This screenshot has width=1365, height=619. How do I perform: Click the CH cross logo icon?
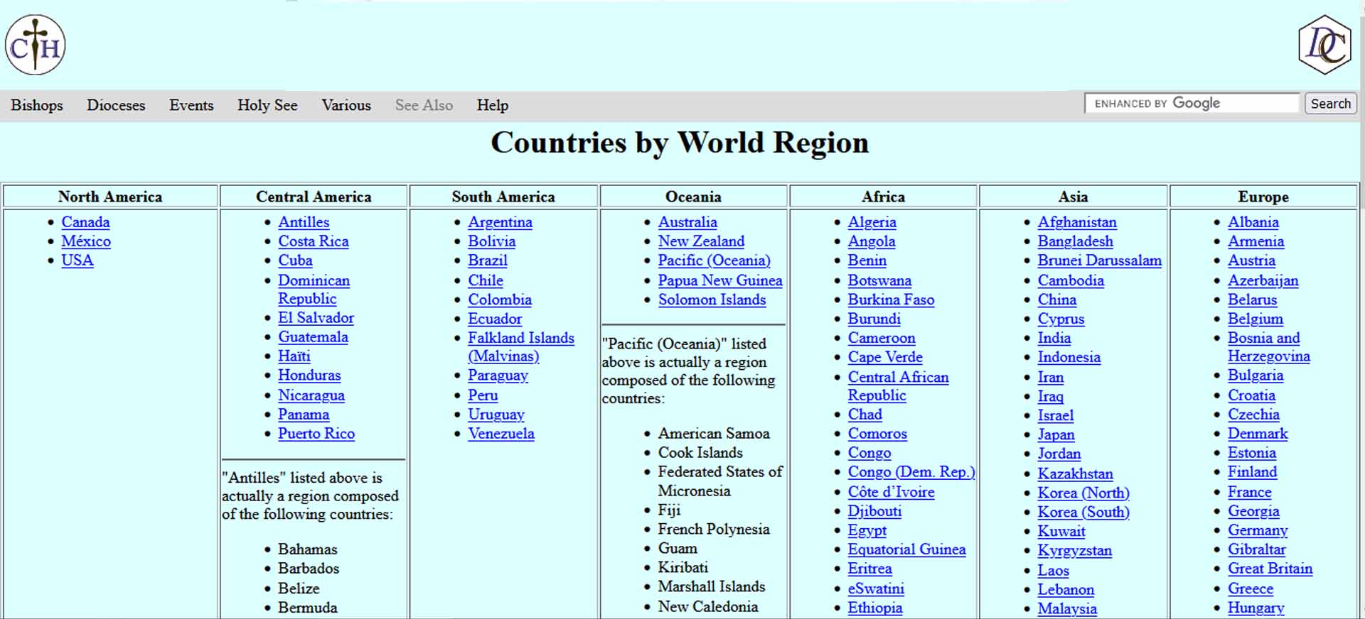(36, 45)
